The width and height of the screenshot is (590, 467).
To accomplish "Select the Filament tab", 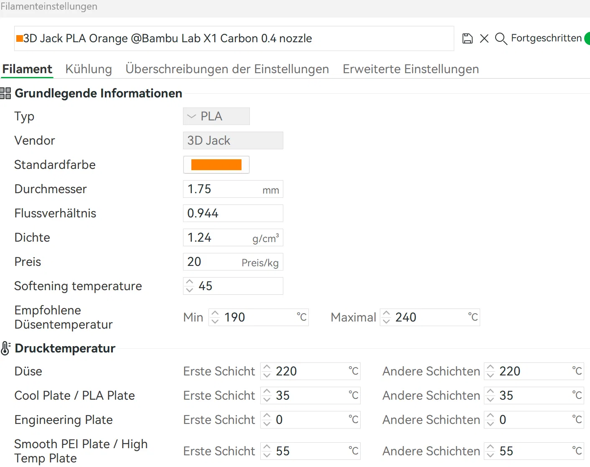I will [27, 69].
